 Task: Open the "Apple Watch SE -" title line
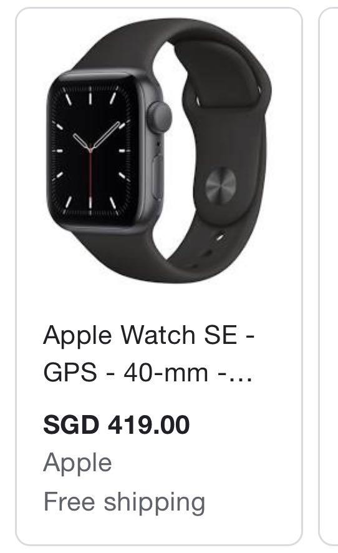click(149, 335)
